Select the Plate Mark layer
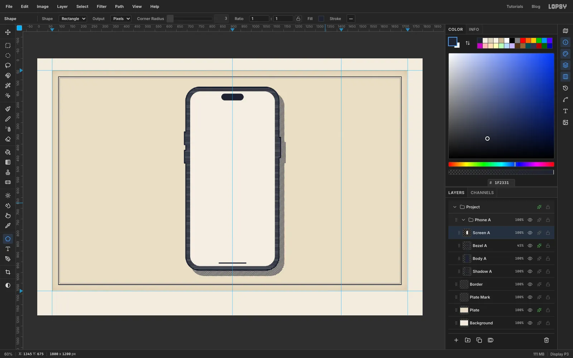 (501, 297)
